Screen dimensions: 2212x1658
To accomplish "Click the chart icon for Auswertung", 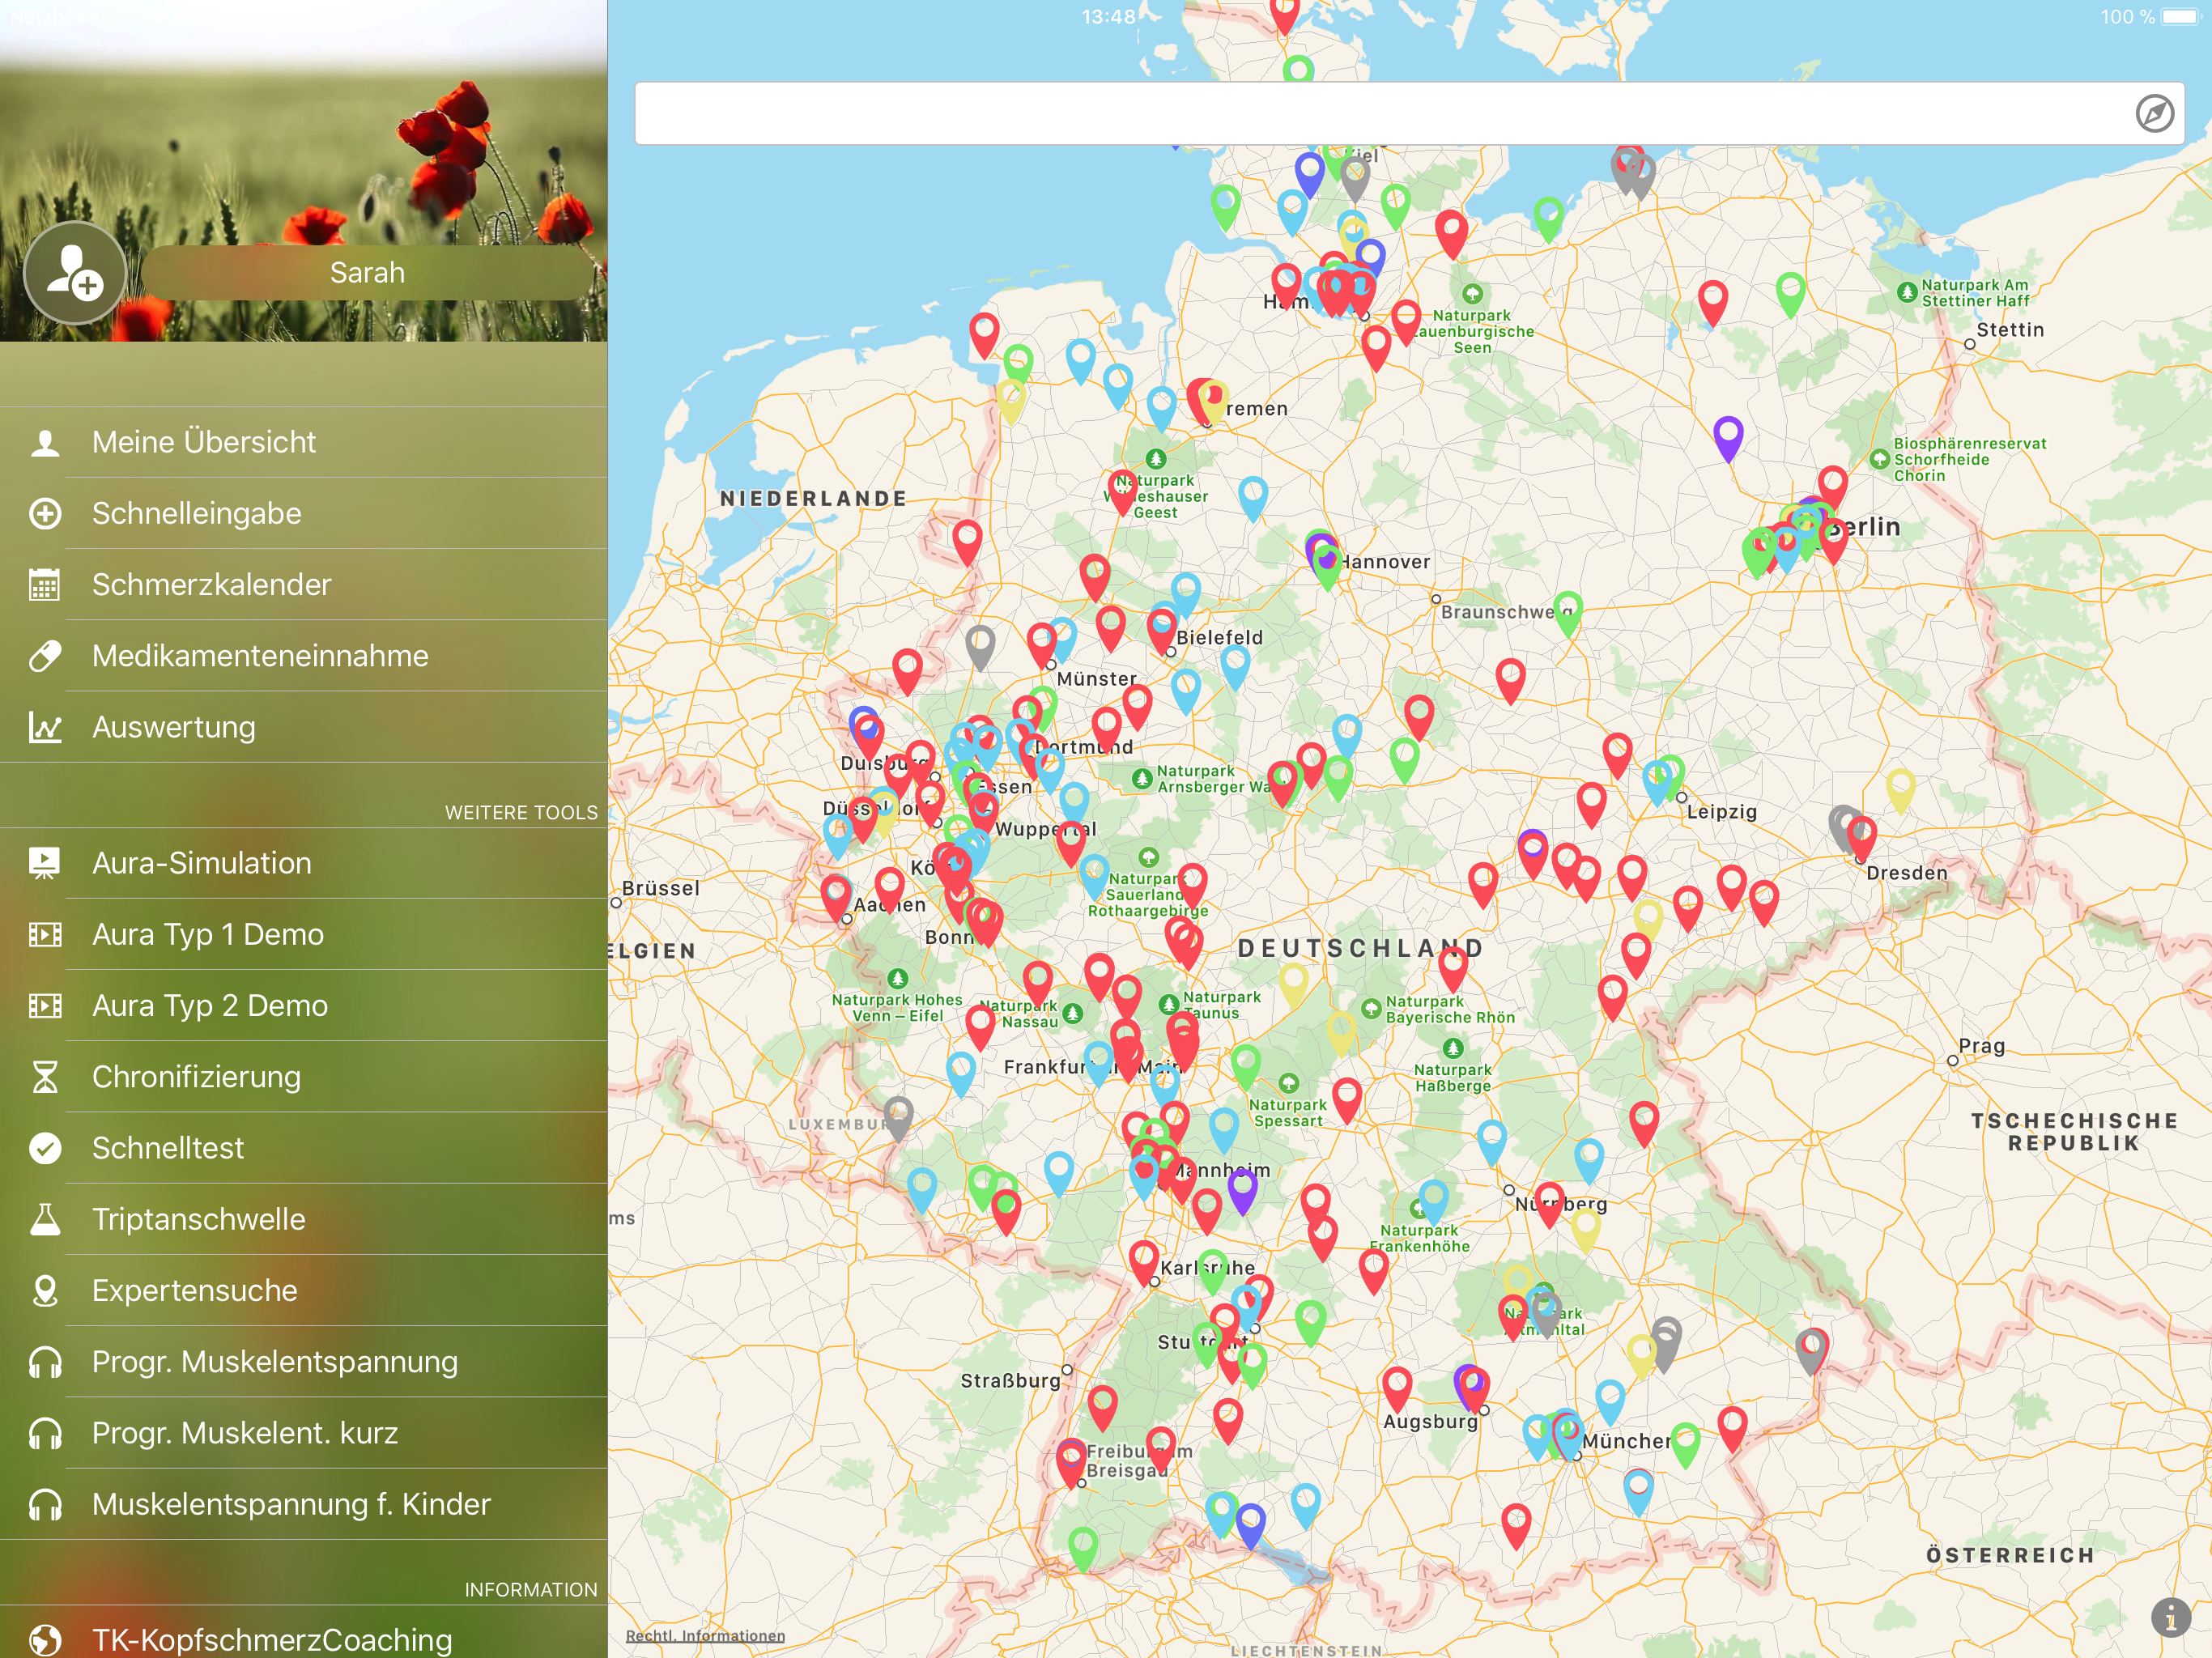I will click(45, 727).
